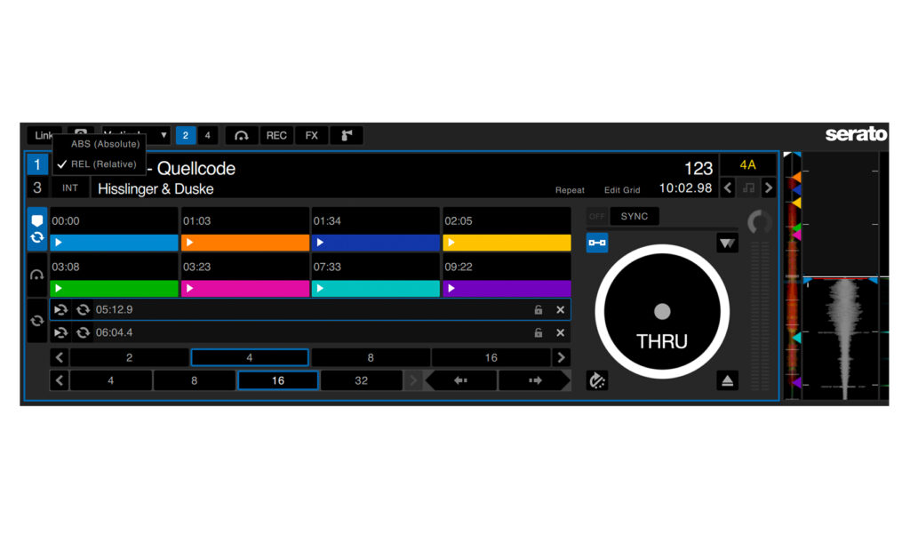The image size is (910, 535).
Task: Delete the 05:12.9 saved loop
Action: tap(560, 310)
